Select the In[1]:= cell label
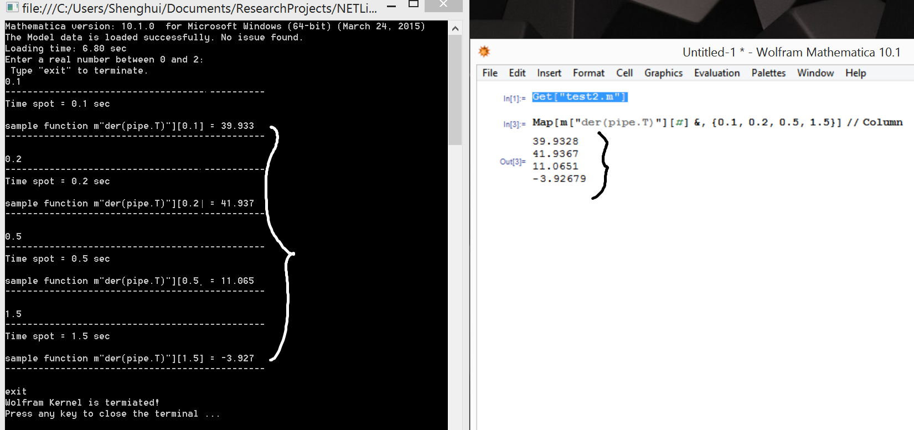This screenshot has height=430, width=914. coord(514,99)
